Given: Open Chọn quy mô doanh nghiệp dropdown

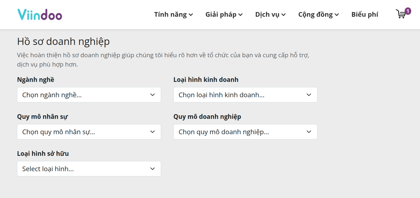Looking at the screenshot, I should tap(245, 132).
